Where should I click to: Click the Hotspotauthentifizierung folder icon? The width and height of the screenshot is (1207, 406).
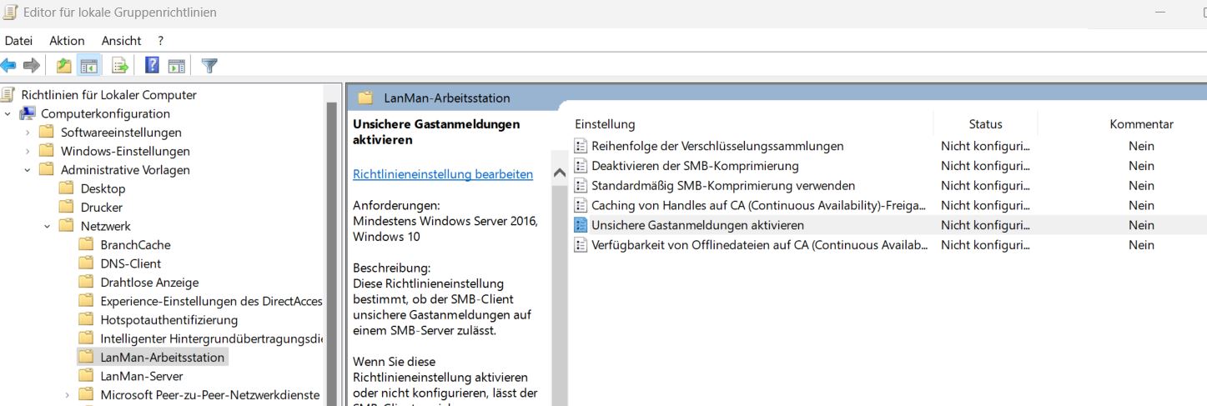coord(86,320)
